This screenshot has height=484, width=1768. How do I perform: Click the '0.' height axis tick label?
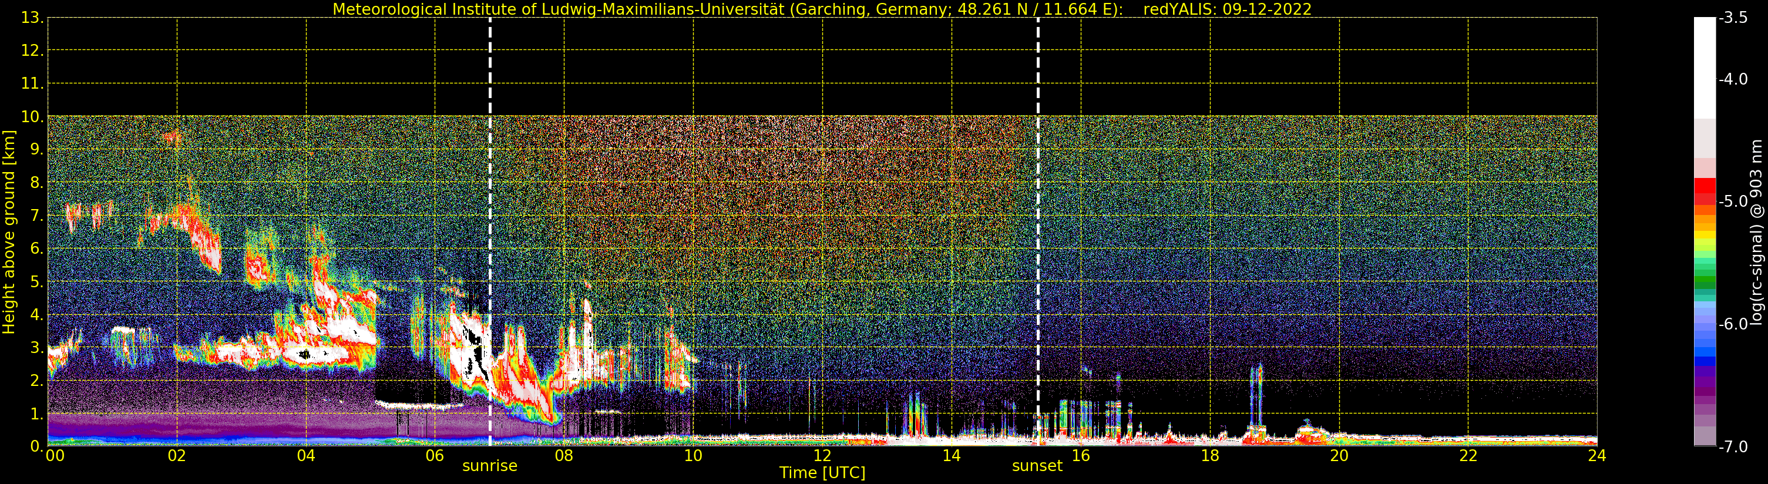pyautogui.click(x=37, y=446)
